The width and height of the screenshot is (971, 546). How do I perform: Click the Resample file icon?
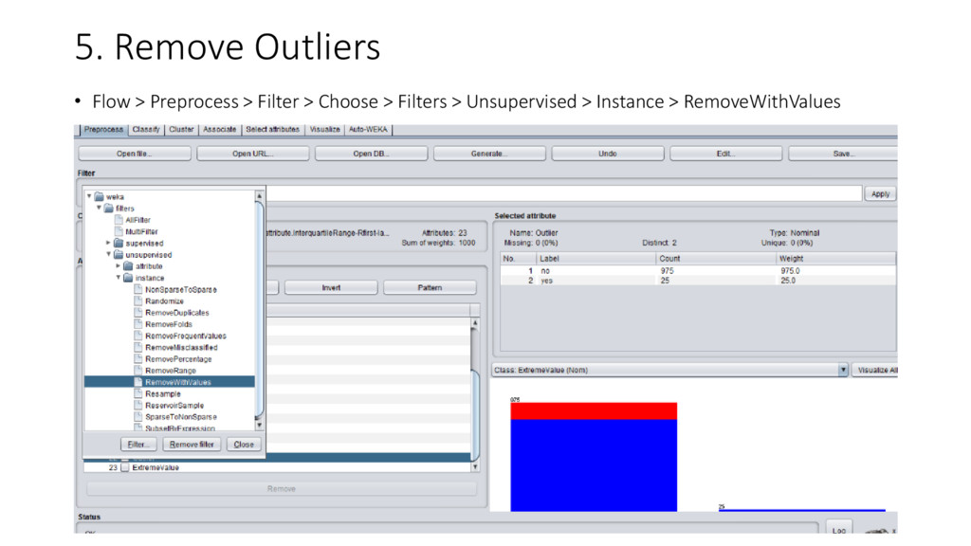point(138,393)
